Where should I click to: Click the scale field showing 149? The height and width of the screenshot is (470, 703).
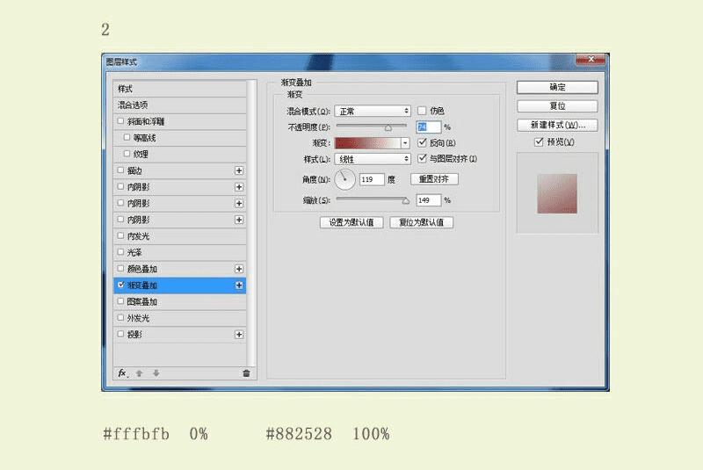[429, 200]
